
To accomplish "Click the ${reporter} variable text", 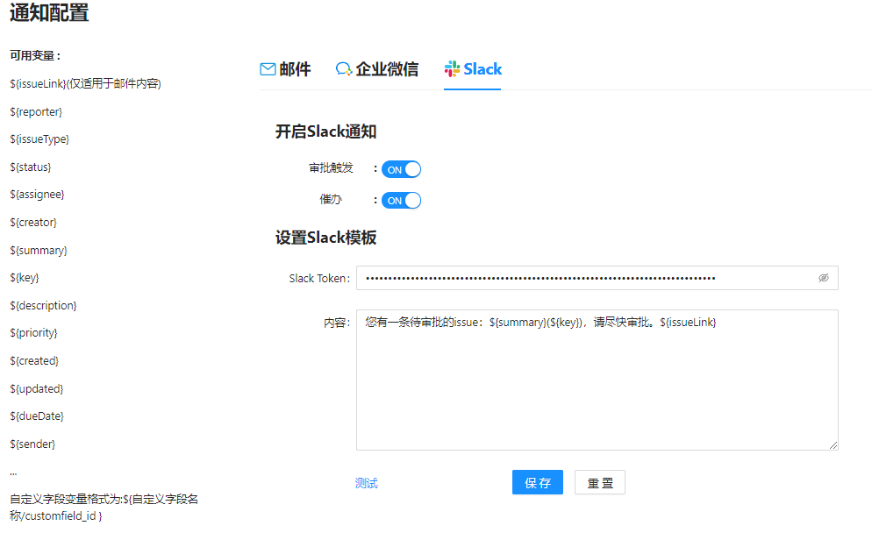I will pyautogui.click(x=36, y=111).
